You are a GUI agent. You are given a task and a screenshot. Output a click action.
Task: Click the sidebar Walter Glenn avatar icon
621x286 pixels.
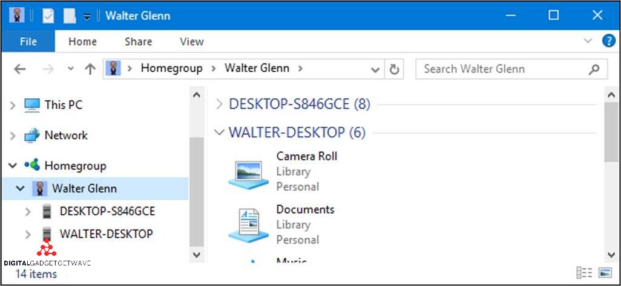click(39, 188)
